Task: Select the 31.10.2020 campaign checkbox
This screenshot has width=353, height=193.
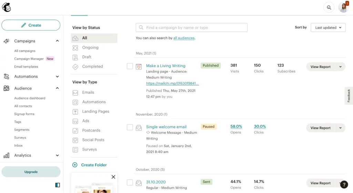Action: [x=130, y=182]
